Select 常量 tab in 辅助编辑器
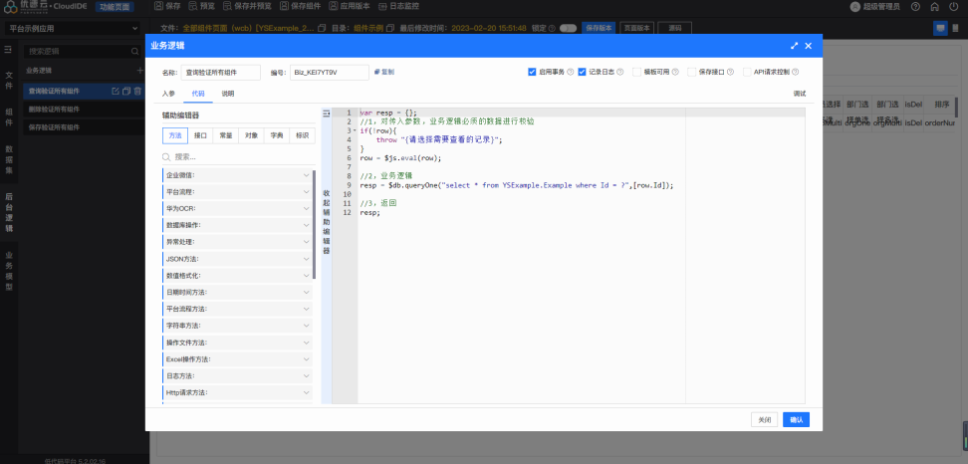 click(x=226, y=135)
